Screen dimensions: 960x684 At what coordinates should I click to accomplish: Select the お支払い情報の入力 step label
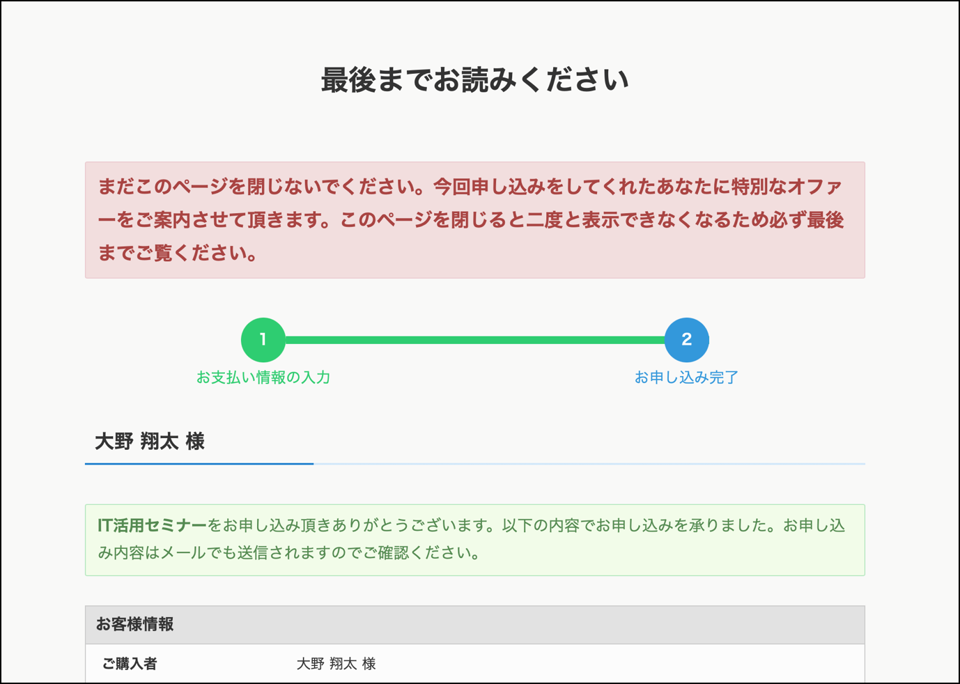(x=263, y=378)
